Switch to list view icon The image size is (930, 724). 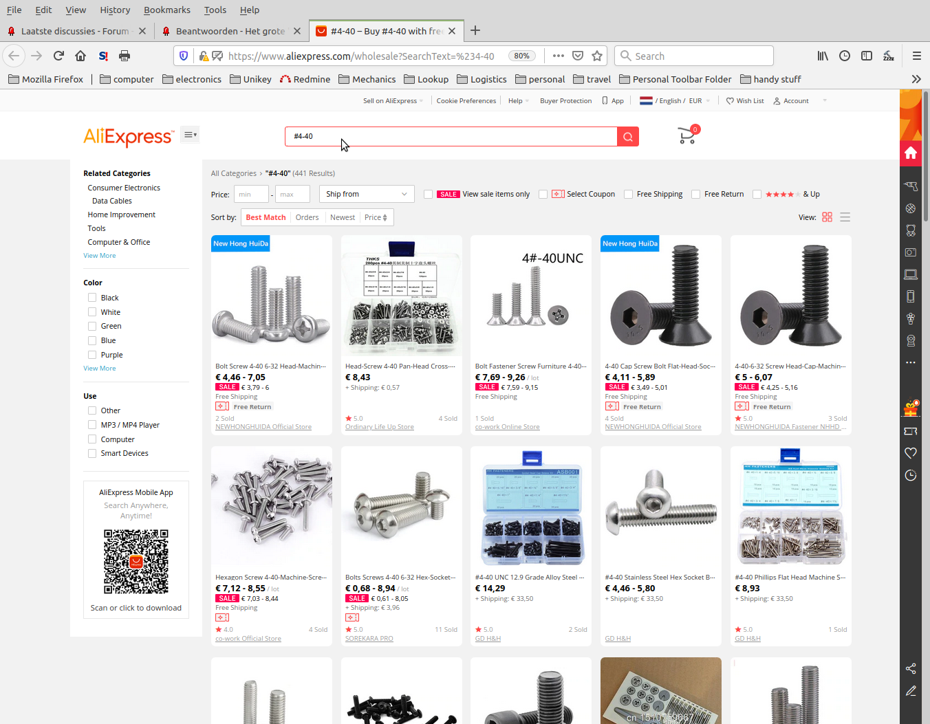(x=845, y=217)
